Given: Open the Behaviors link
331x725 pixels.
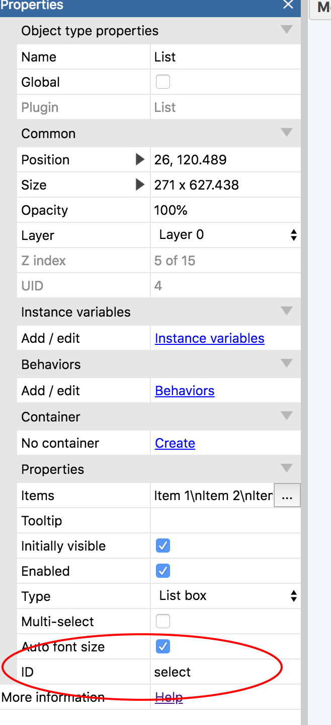Looking at the screenshot, I should (x=185, y=391).
